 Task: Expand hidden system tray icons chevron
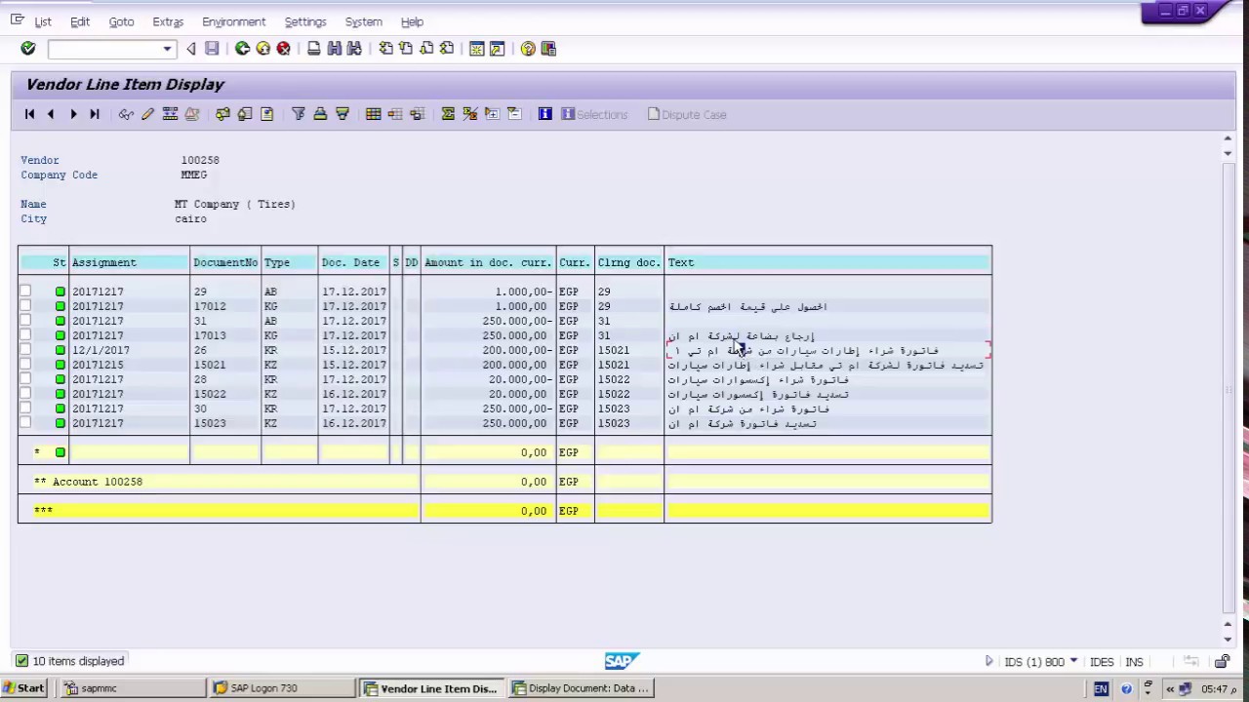tap(1170, 688)
